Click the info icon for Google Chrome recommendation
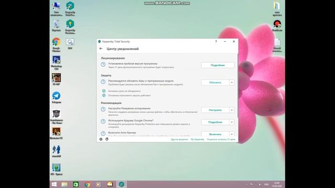The width and height of the screenshot is (335, 188). point(103,121)
